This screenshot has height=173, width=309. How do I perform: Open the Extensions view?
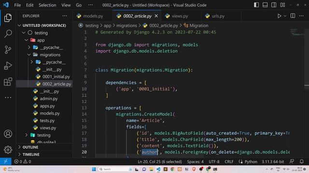8,82
